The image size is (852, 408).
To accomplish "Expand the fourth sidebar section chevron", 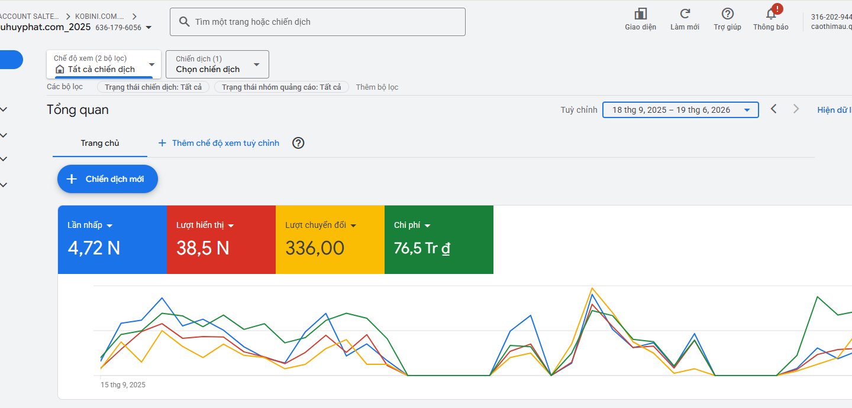I will coord(4,185).
